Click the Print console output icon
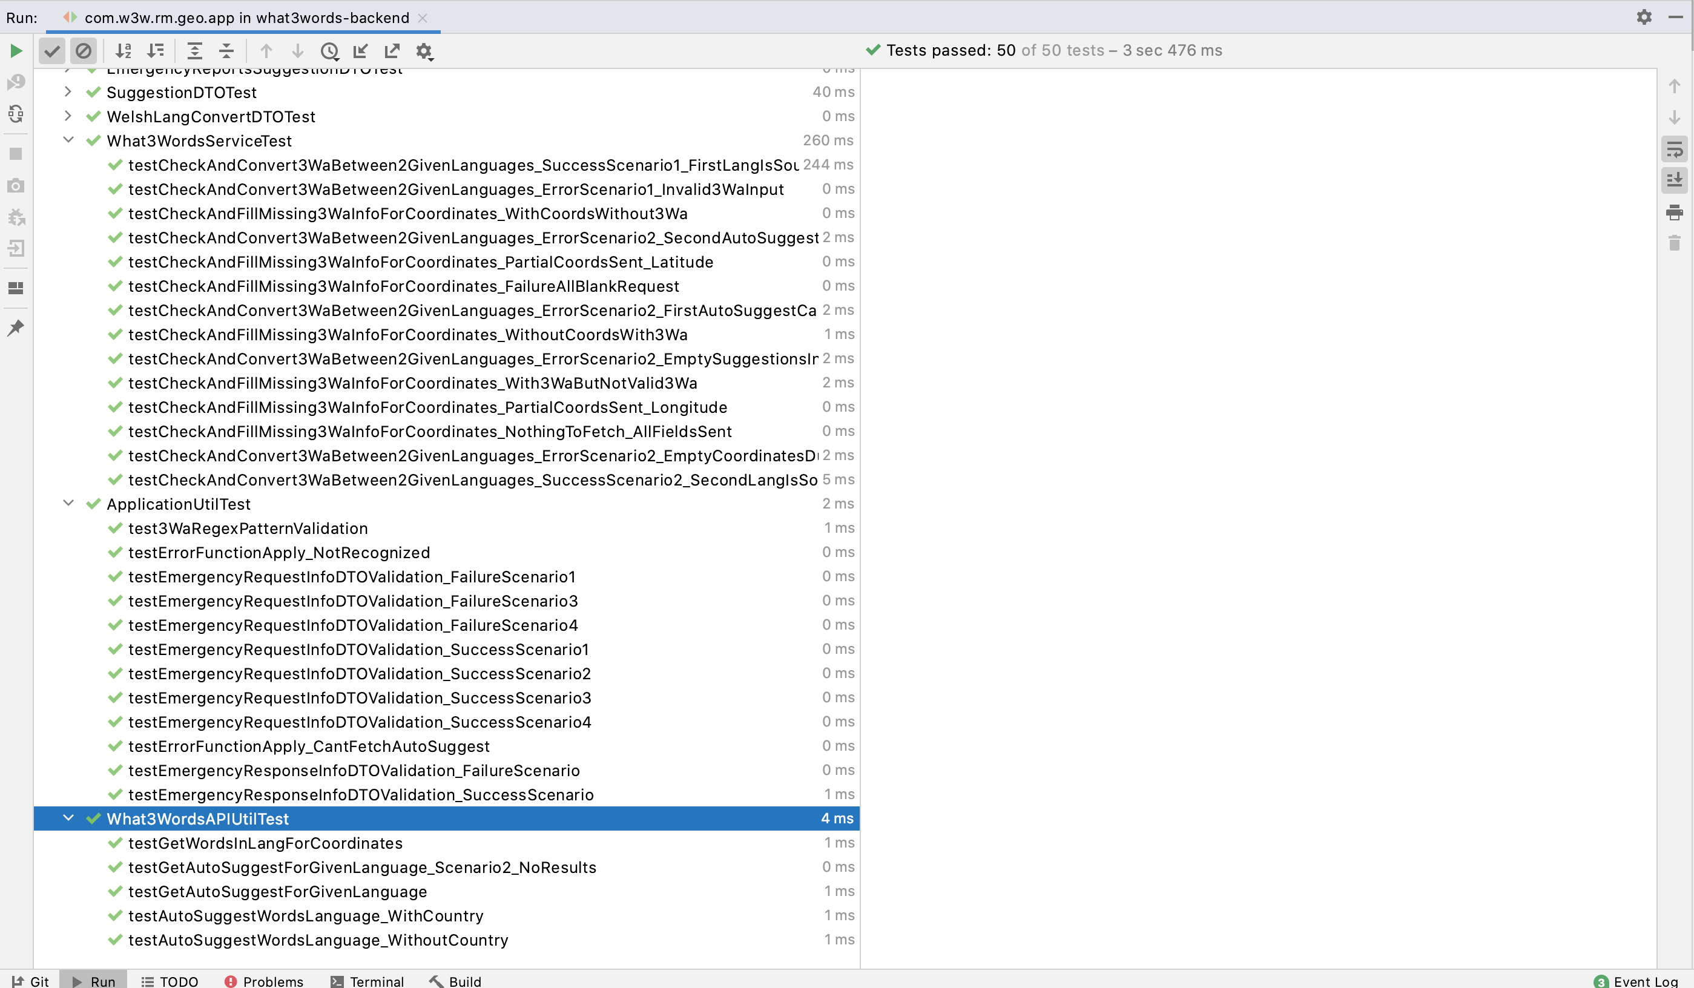 tap(1674, 212)
